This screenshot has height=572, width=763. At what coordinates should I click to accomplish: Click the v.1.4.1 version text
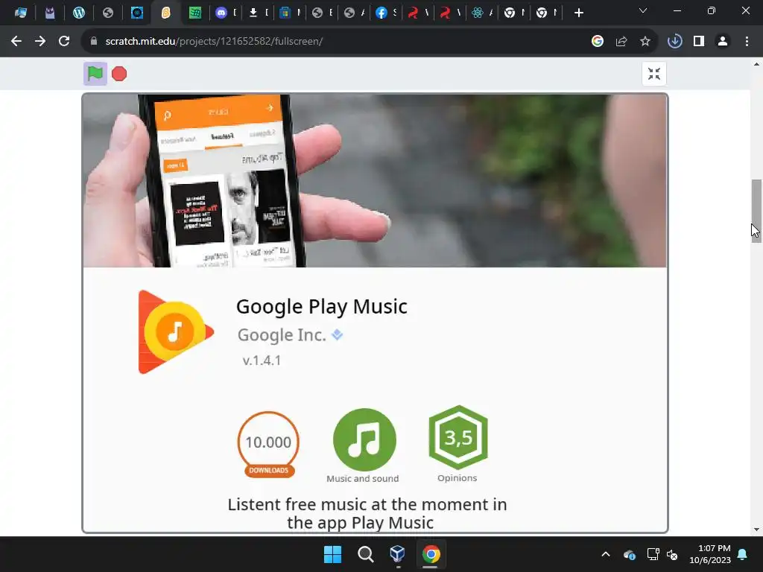[x=262, y=360]
